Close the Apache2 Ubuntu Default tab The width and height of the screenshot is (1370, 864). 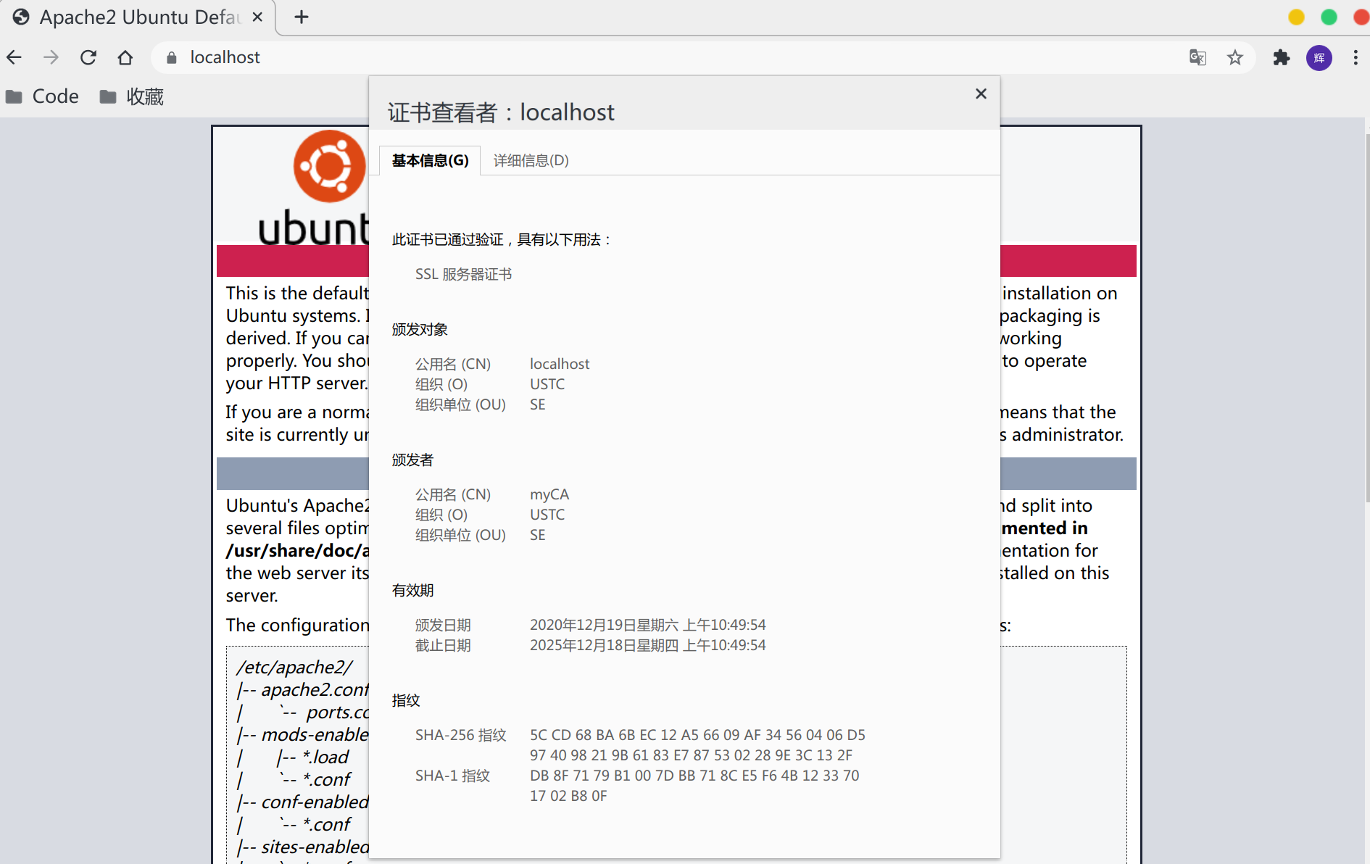257,17
